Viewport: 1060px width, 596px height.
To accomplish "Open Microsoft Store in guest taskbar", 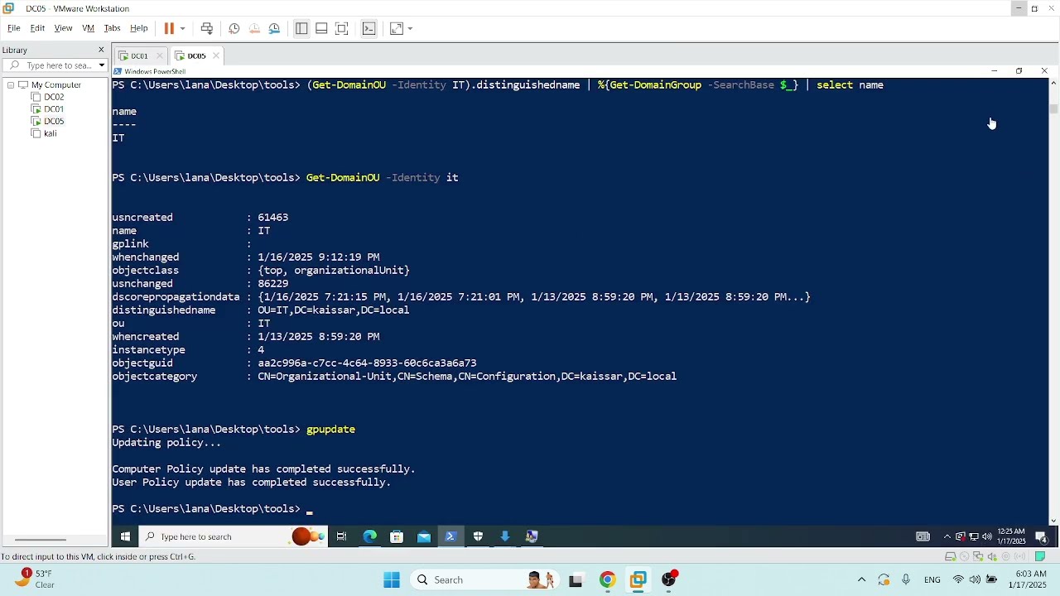I will click(x=397, y=536).
